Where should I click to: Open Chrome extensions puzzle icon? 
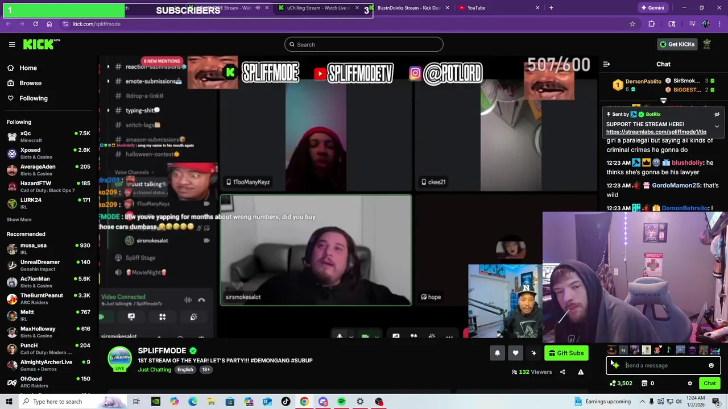point(651,24)
